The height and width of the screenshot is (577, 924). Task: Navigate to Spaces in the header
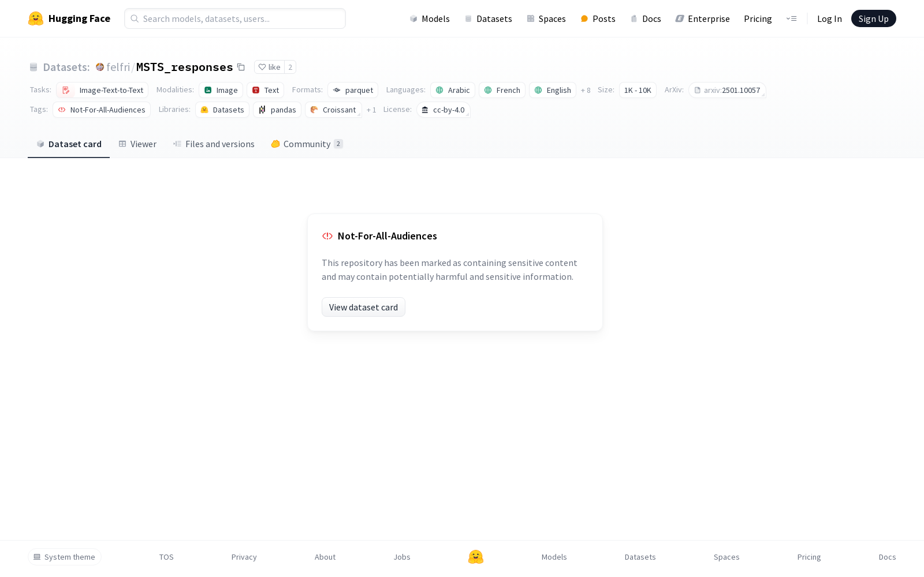click(546, 18)
